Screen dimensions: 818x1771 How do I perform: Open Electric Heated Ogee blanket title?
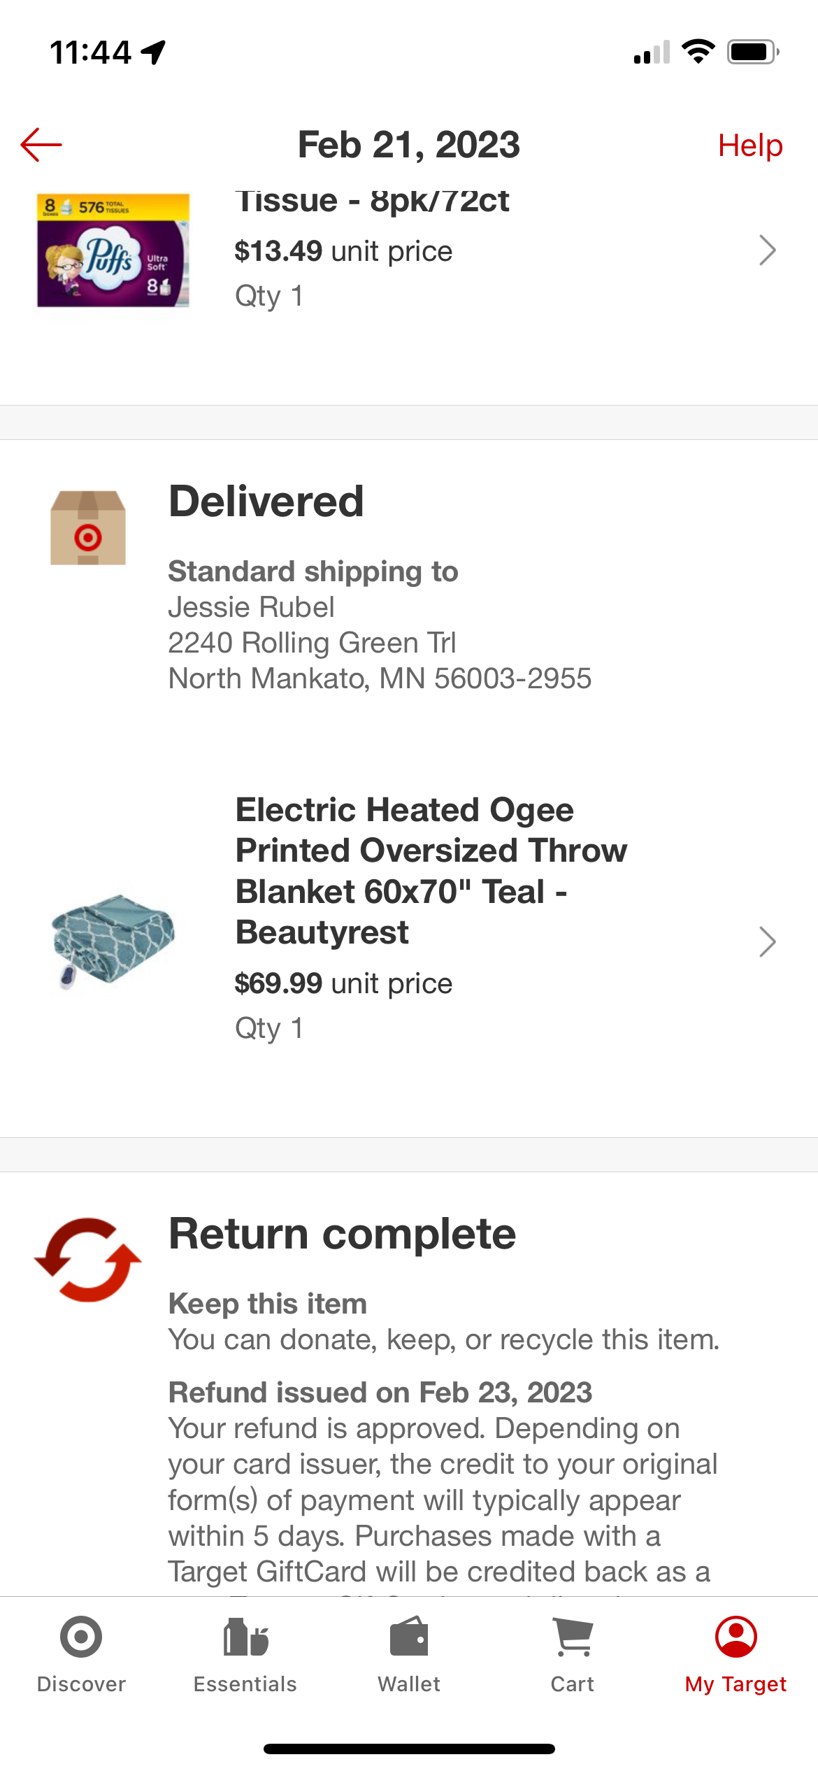click(x=431, y=871)
